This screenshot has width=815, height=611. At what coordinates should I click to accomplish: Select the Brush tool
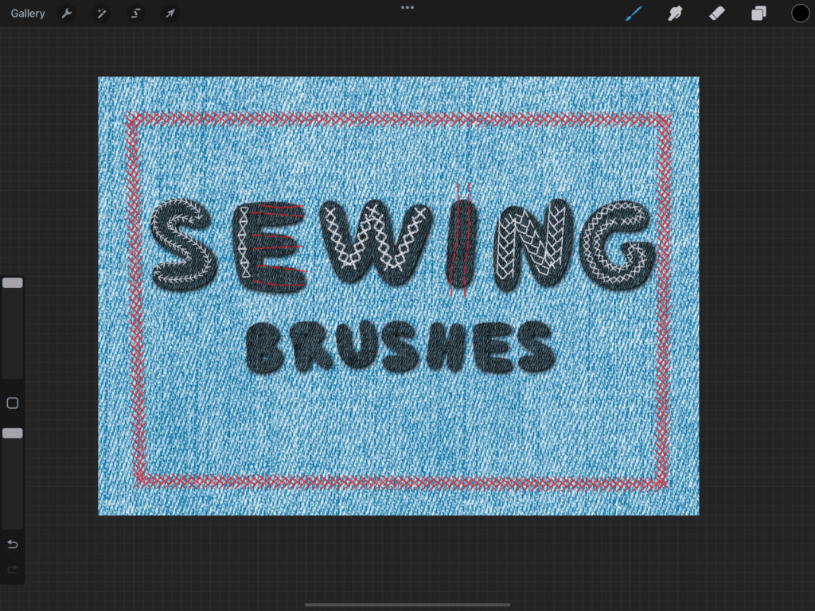634,14
